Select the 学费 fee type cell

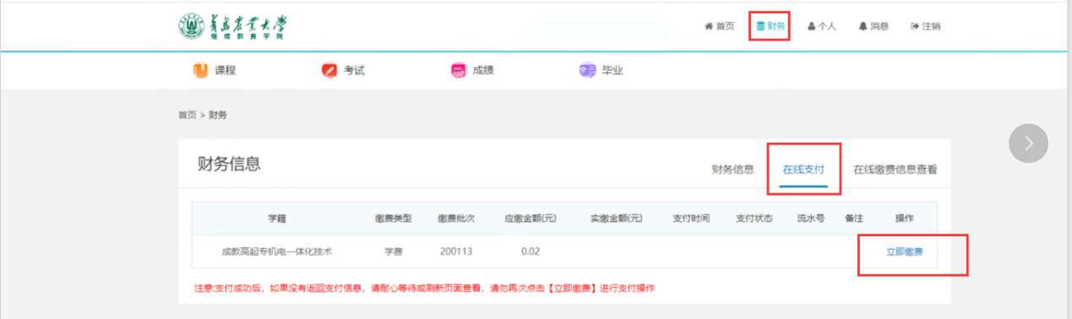tap(393, 251)
